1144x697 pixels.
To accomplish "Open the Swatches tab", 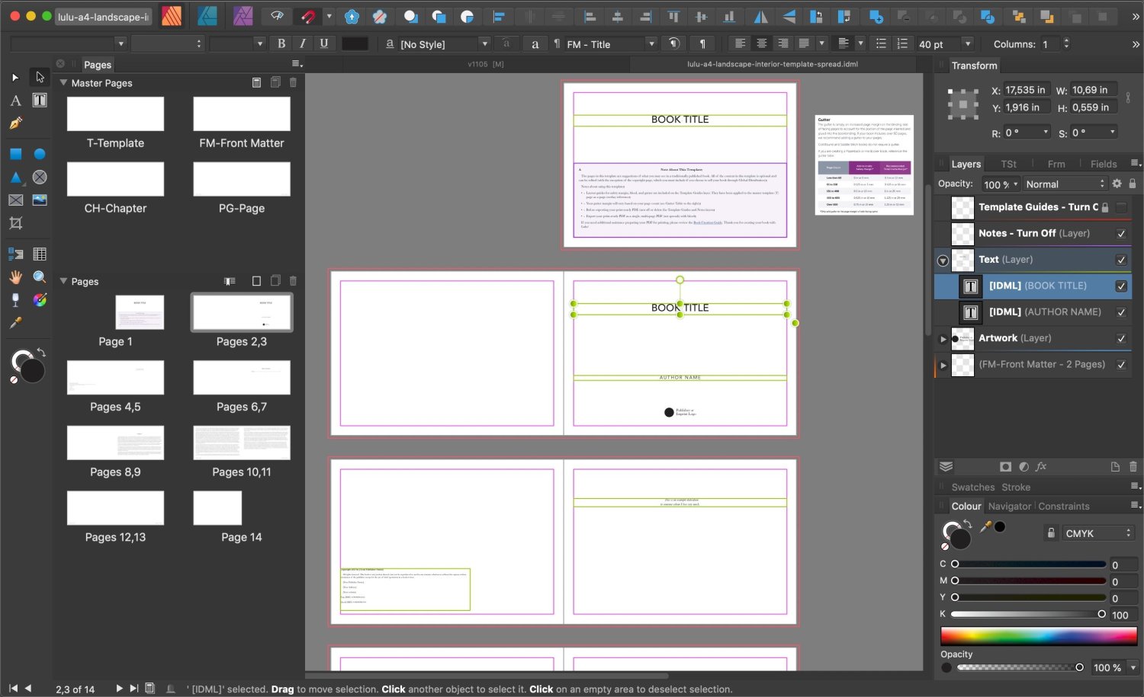I will (972, 488).
